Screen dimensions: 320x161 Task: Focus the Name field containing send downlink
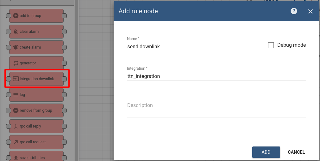point(197,46)
